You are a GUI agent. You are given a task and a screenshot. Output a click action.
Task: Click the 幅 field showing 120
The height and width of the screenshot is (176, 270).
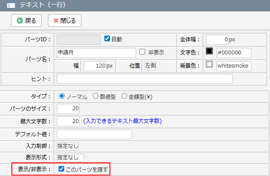click(95, 66)
